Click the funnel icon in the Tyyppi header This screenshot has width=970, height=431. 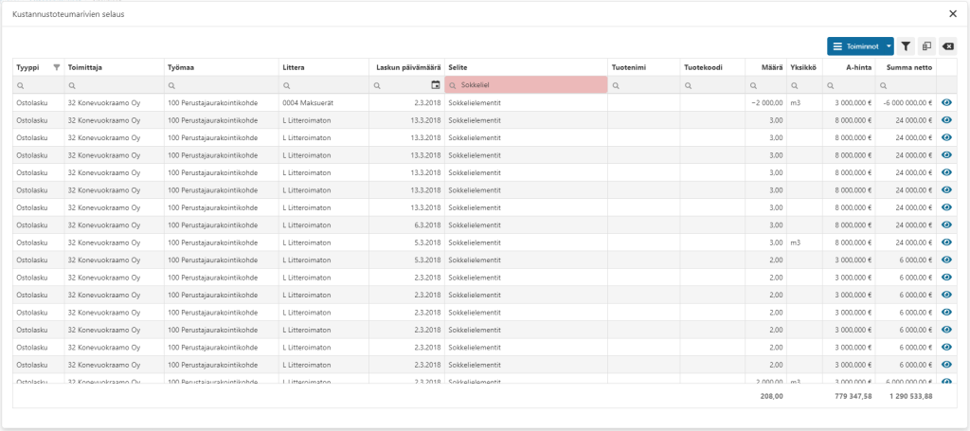click(x=56, y=67)
